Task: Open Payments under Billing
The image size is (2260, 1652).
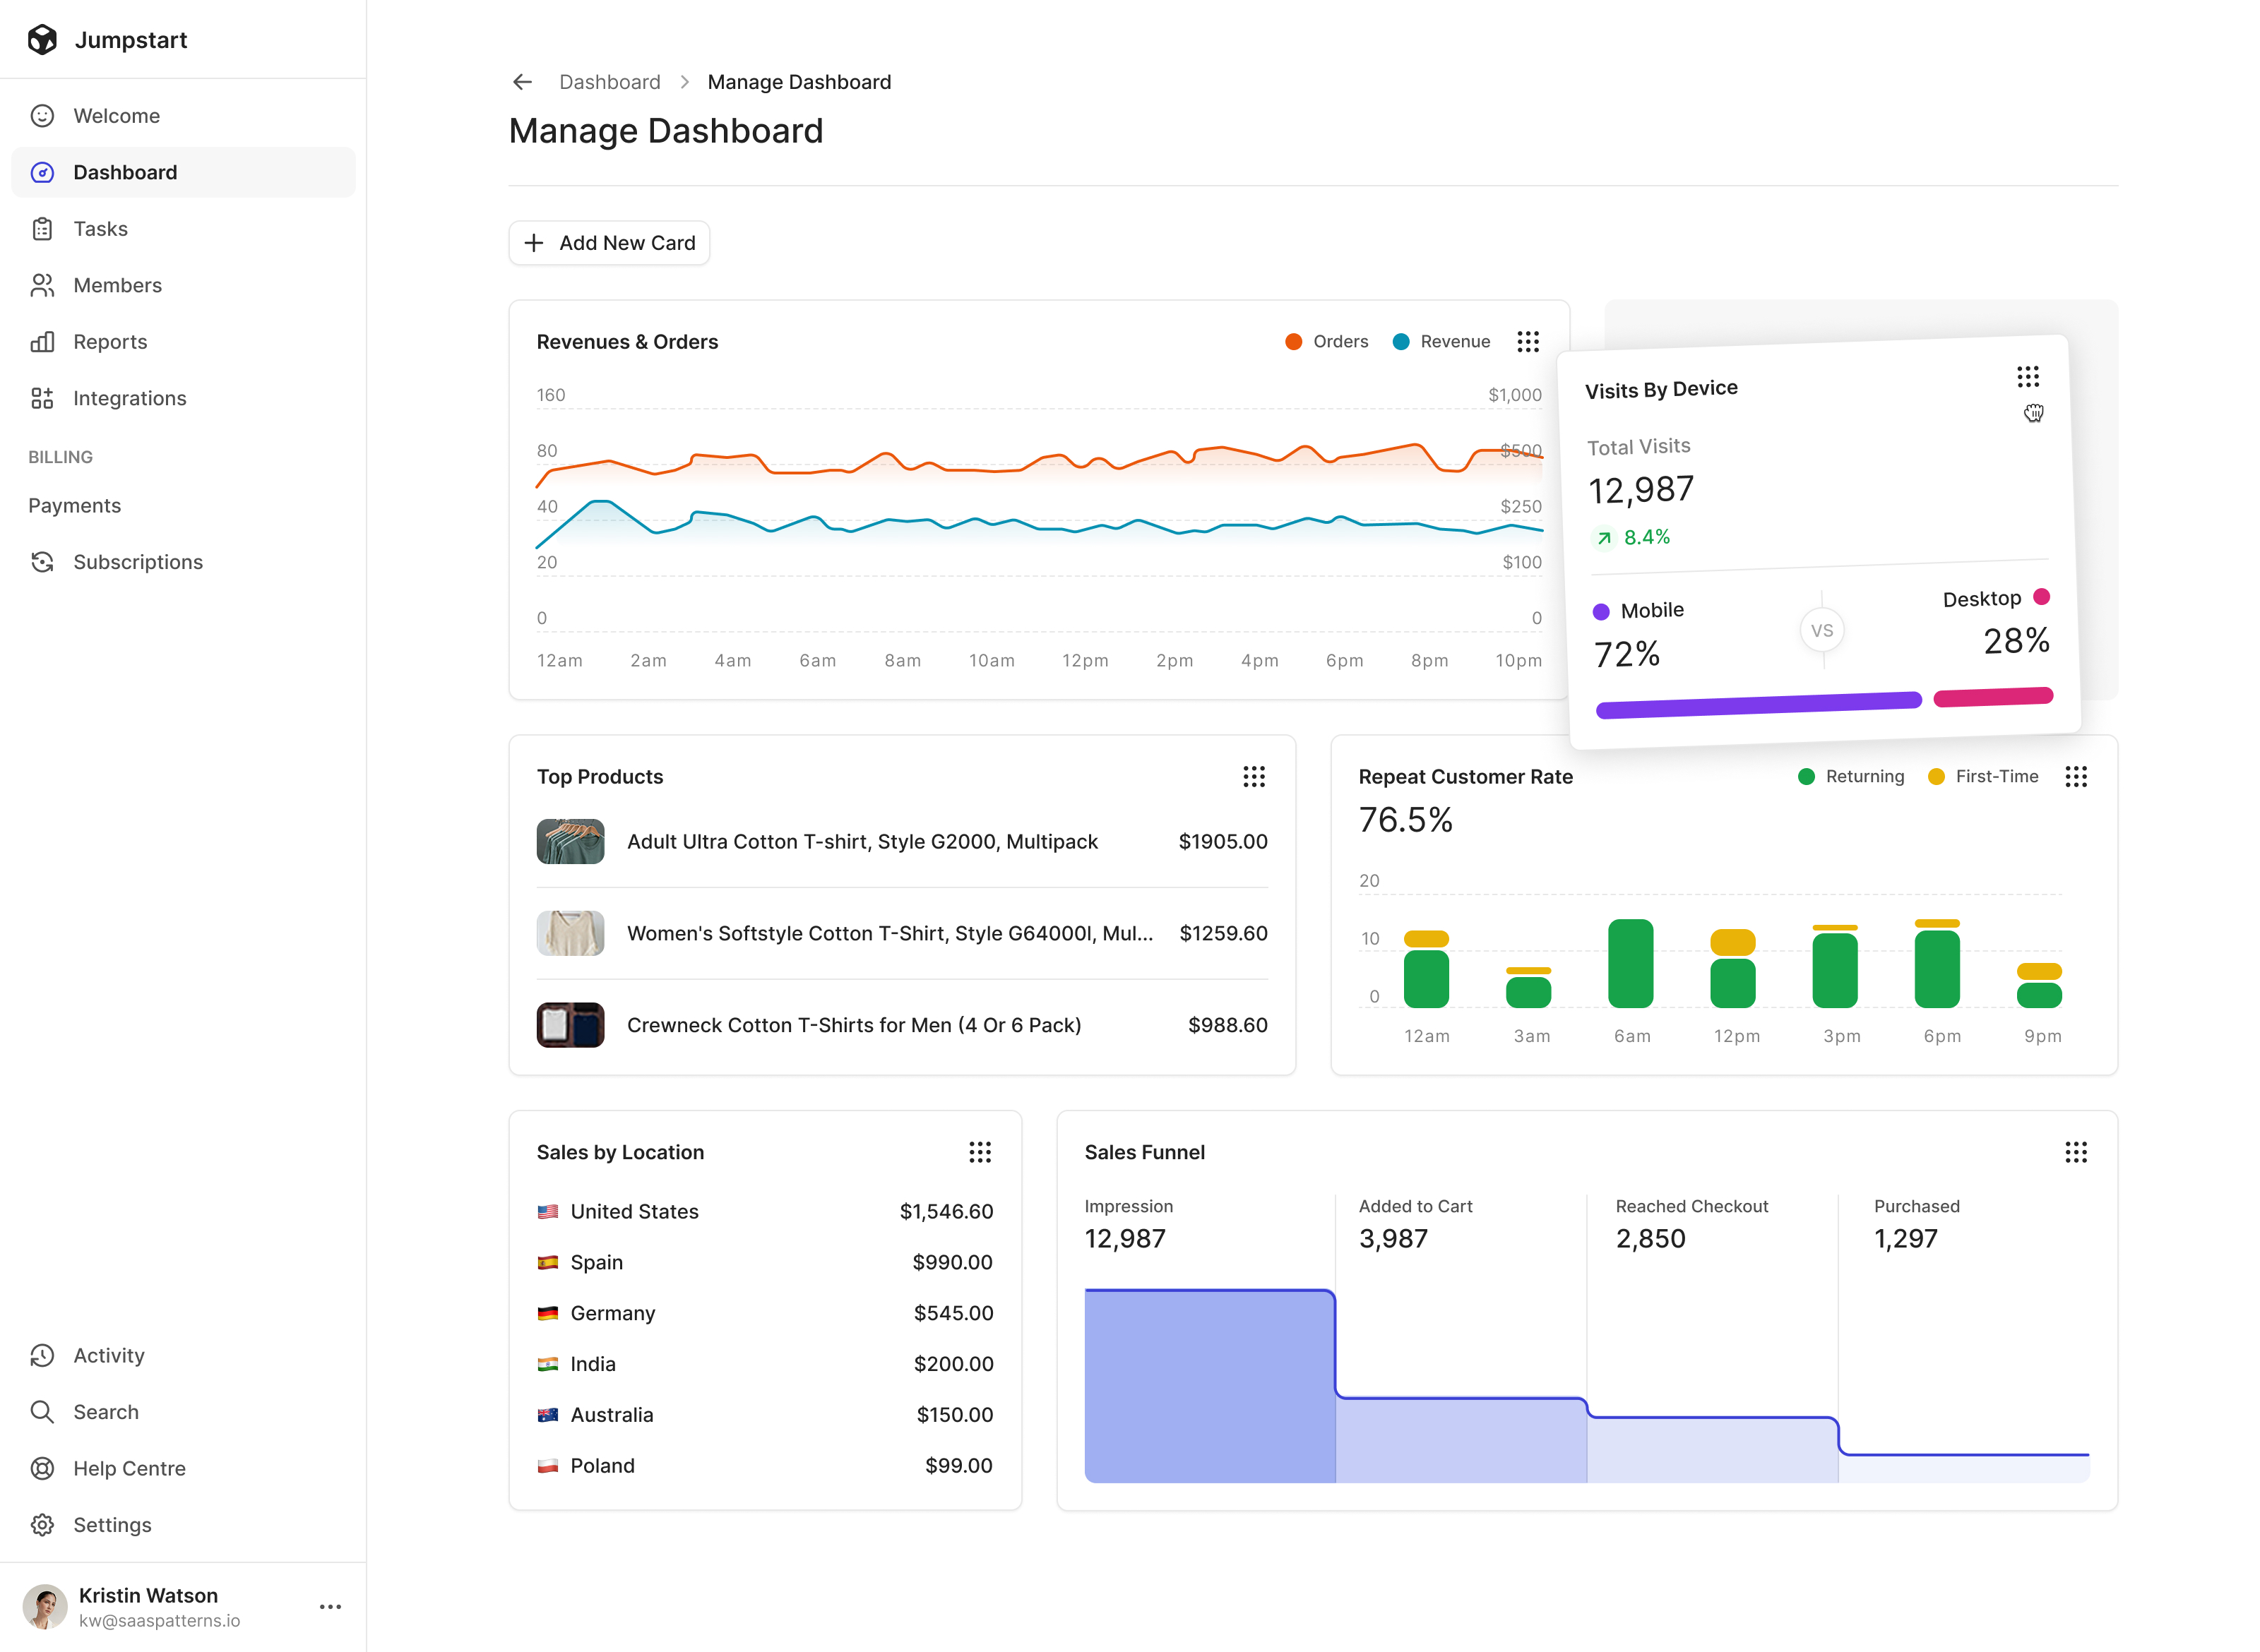Action: tap(74, 506)
